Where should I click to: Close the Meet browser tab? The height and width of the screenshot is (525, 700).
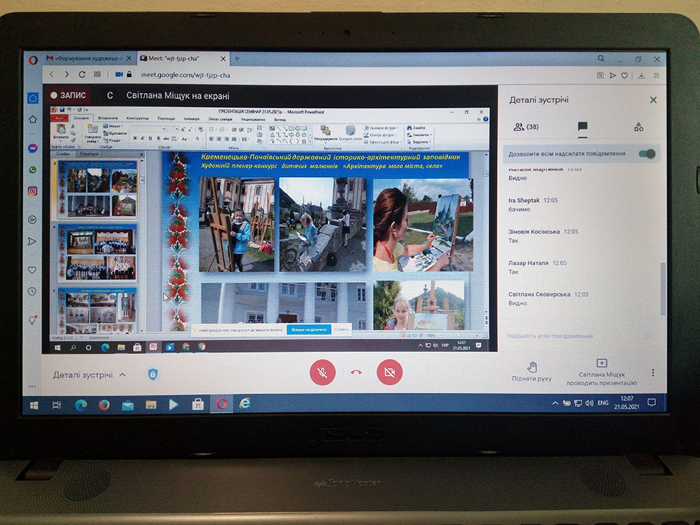tap(223, 59)
